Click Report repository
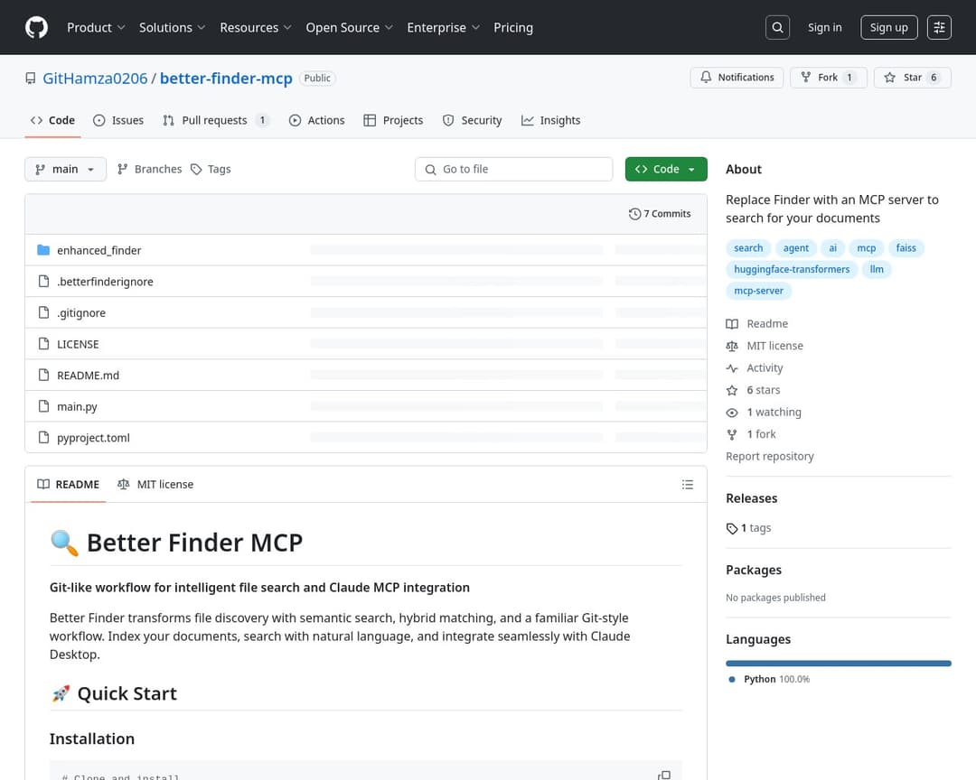976x780 pixels. 770,456
